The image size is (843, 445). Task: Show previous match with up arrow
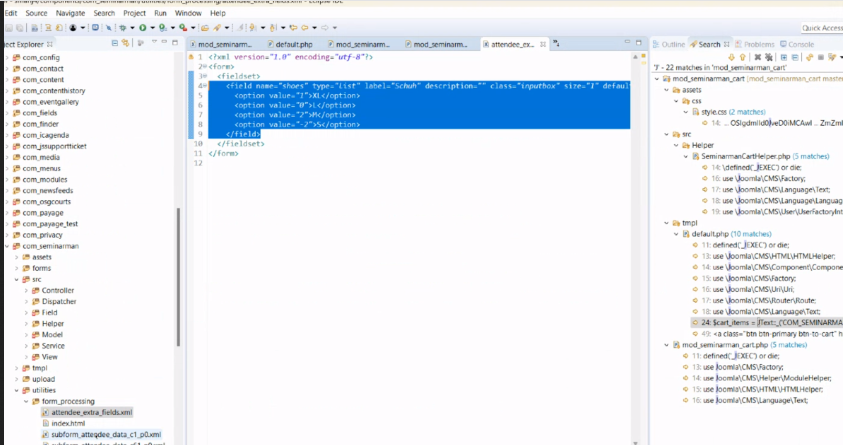tap(742, 57)
